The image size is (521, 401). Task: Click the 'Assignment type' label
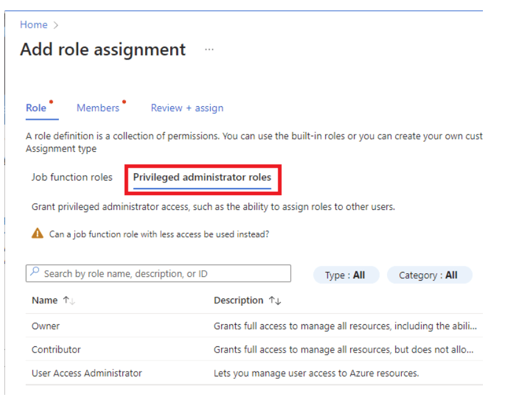pos(61,149)
